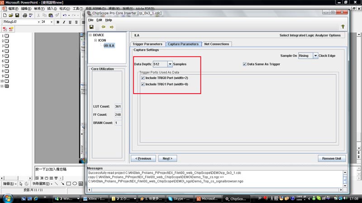Go forward using yellow right arrow
This screenshot has width=362, height=203.
(x=112, y=27)
